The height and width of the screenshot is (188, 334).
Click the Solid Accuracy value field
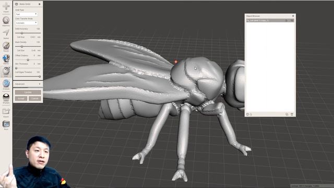(38, 29)
